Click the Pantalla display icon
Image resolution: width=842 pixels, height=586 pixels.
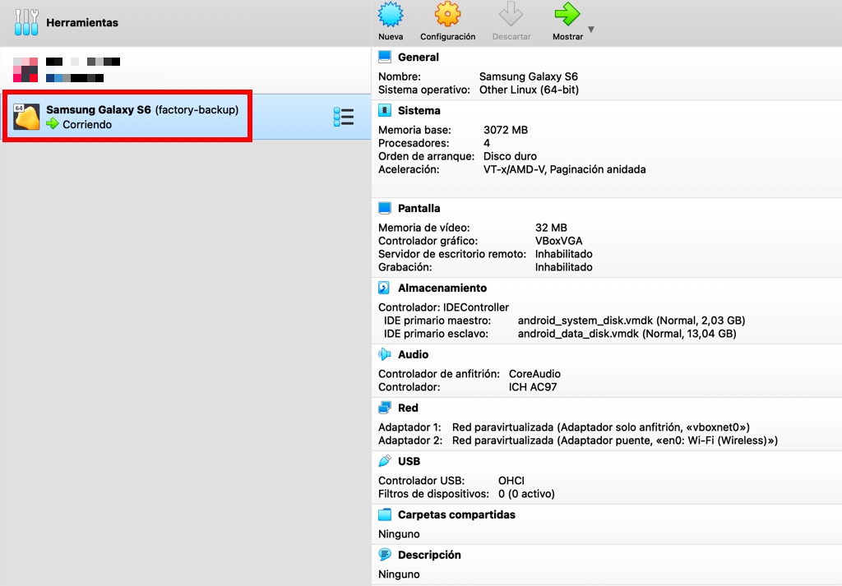(x=385, y=208)
